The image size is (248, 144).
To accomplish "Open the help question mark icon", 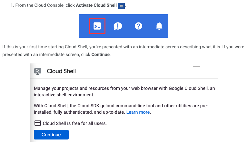I will pos(138,26).
